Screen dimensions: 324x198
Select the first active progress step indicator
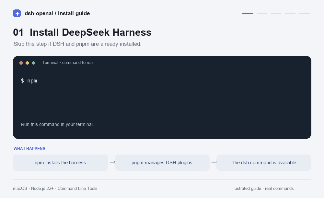tap(248, 13)
